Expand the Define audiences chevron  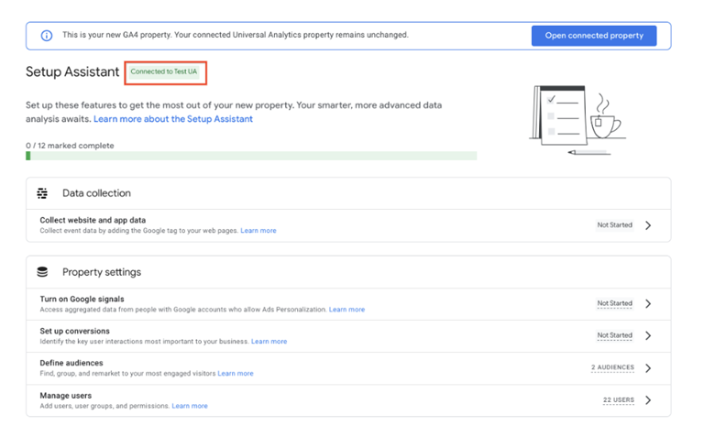point(648,367)
